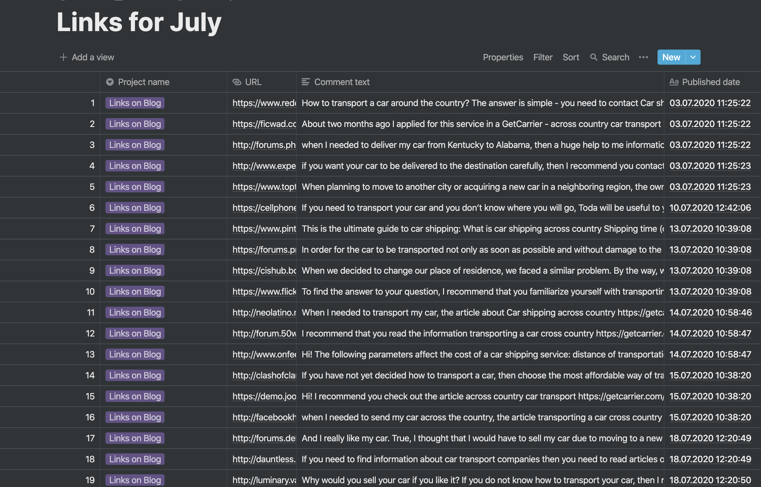Click the Links for July page title
This screenshot has height=487, width=761.
(x=139, y=22)
